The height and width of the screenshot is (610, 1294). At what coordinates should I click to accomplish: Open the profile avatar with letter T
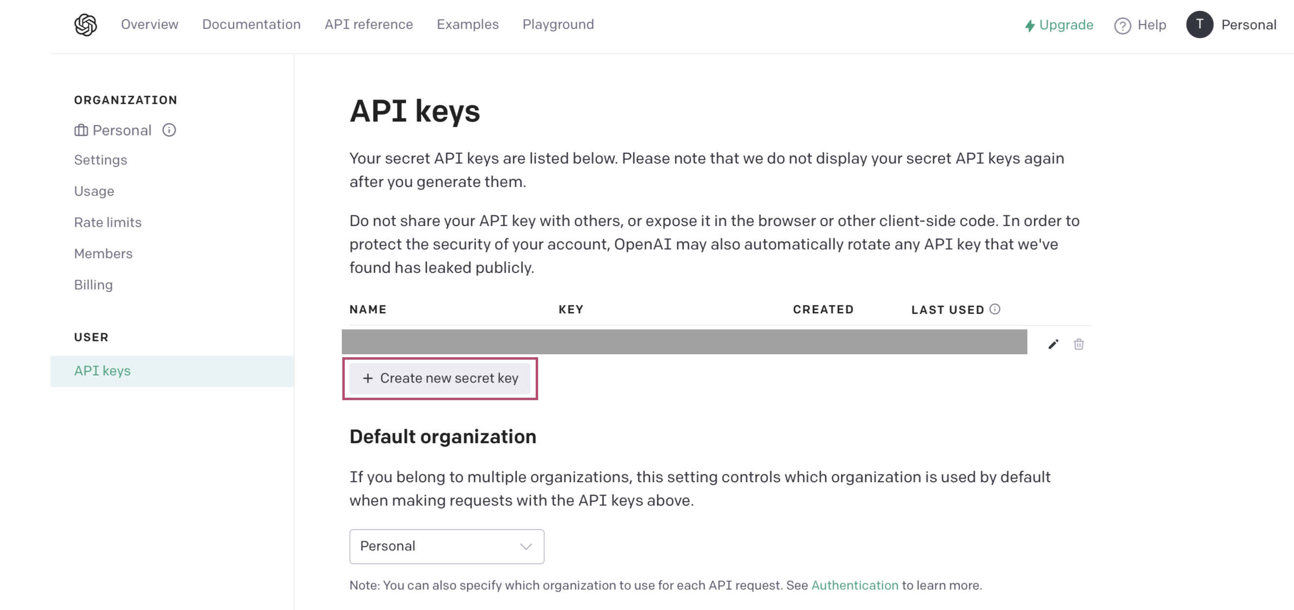click(x=1199, y=24)
